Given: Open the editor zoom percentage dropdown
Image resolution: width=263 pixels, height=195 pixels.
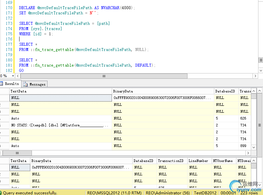Looking at the screenshot, I should (x=13, y=76).
